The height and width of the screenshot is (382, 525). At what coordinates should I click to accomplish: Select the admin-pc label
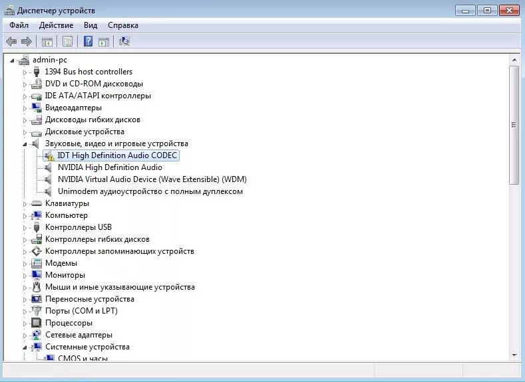coord(49,60)
